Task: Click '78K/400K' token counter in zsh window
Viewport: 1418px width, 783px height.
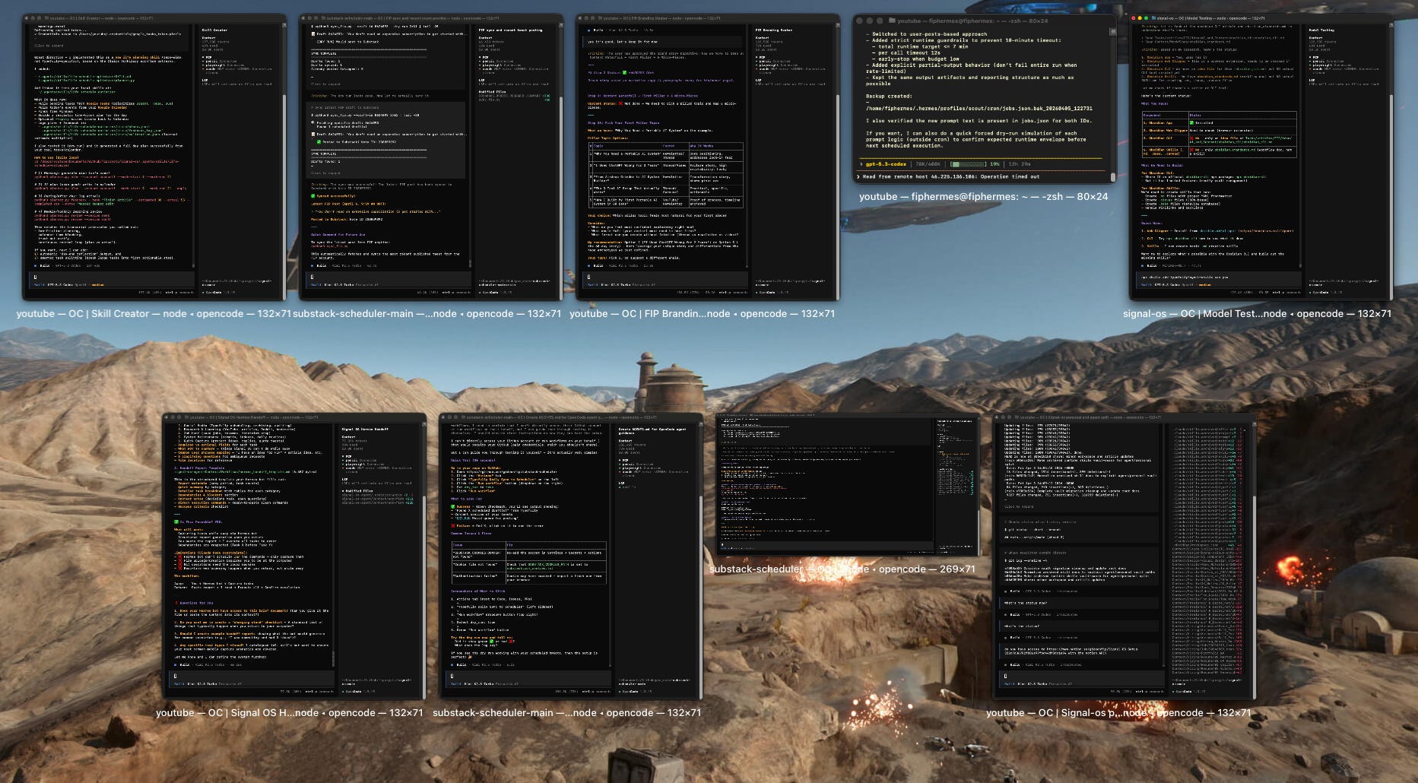Action: pyautogui.click(x=928, y=164)
